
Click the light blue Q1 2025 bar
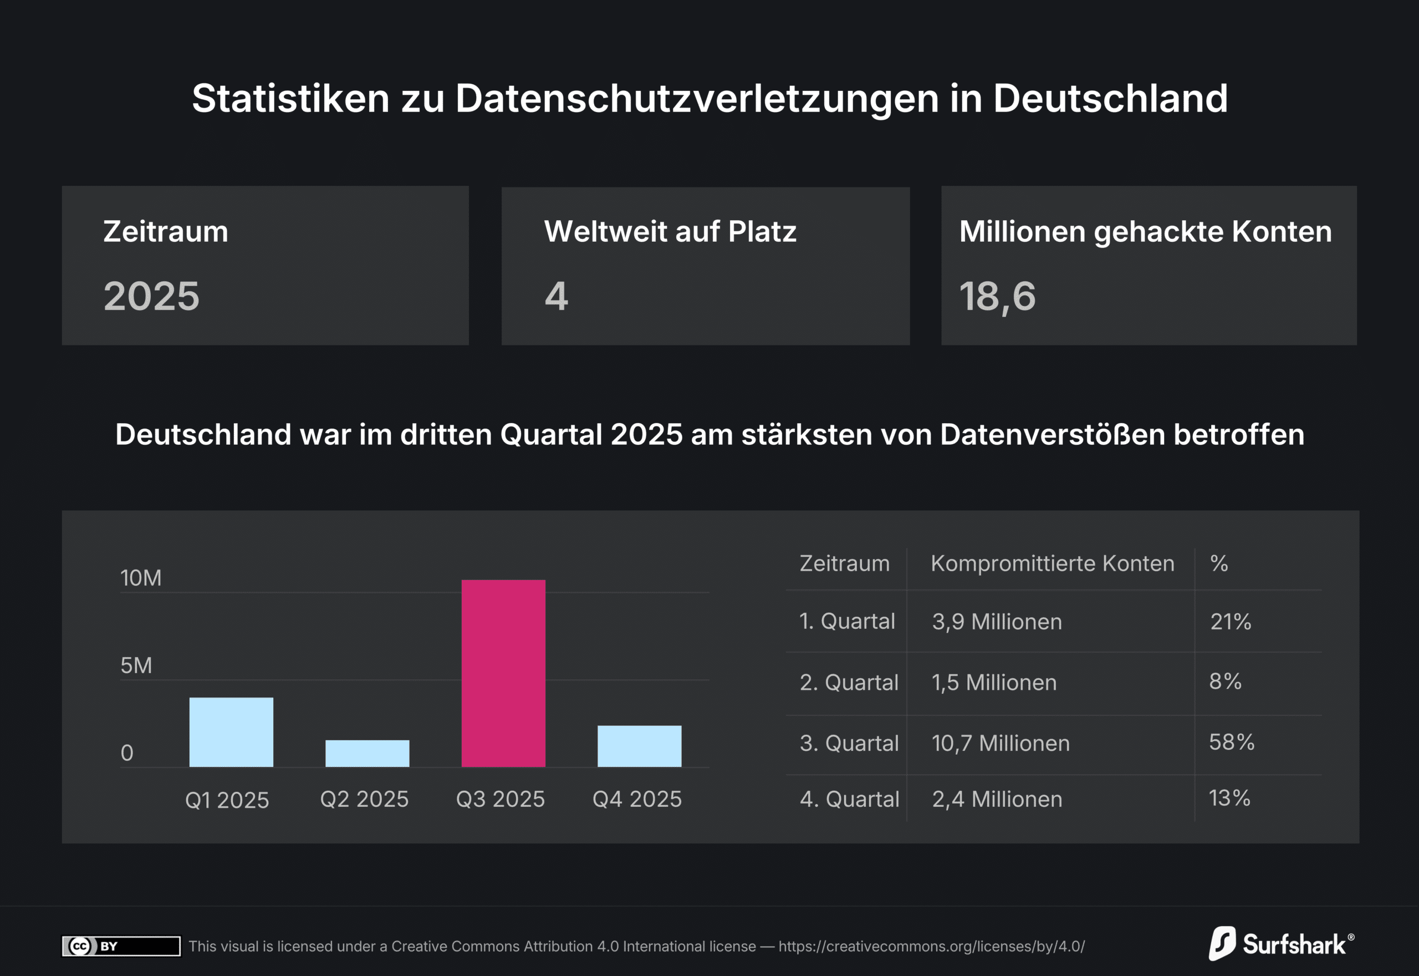point(231,732)
